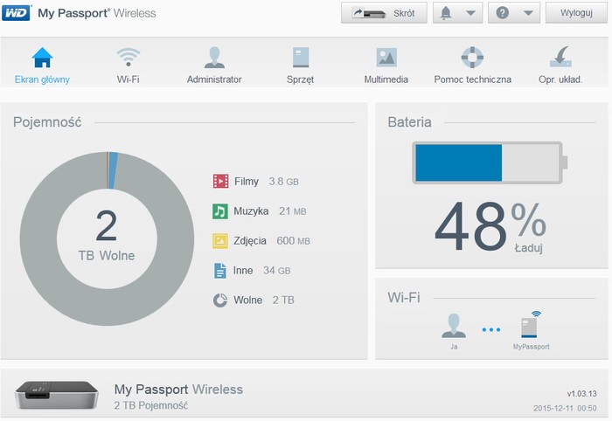612x421 pixels.
Task: Open the Multimedia picture icon
Action: pos(386,58)
